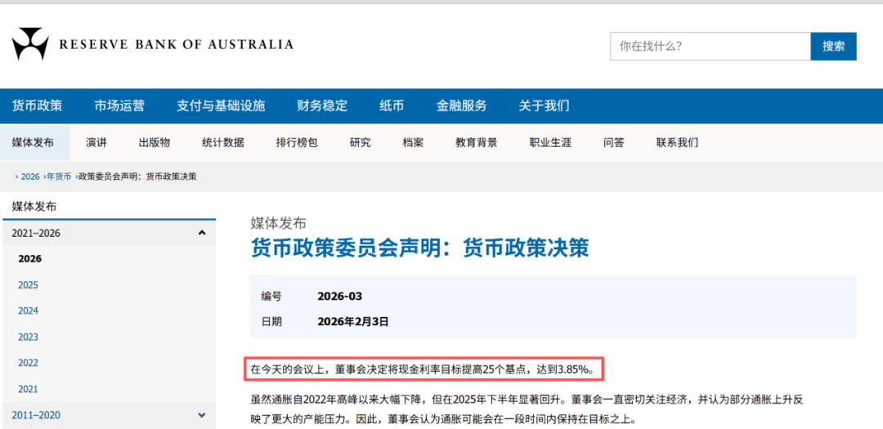Select year 2025 in the sidebar
883x429 pixels.
click(29, 285)
